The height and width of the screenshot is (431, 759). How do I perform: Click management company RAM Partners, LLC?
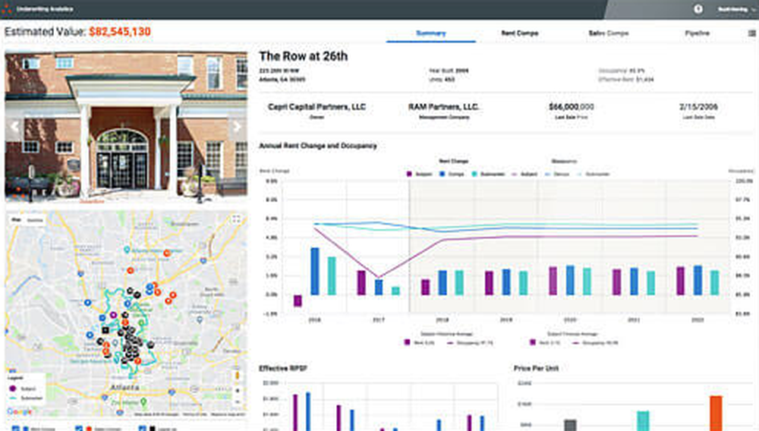click(x=443, y=107)
